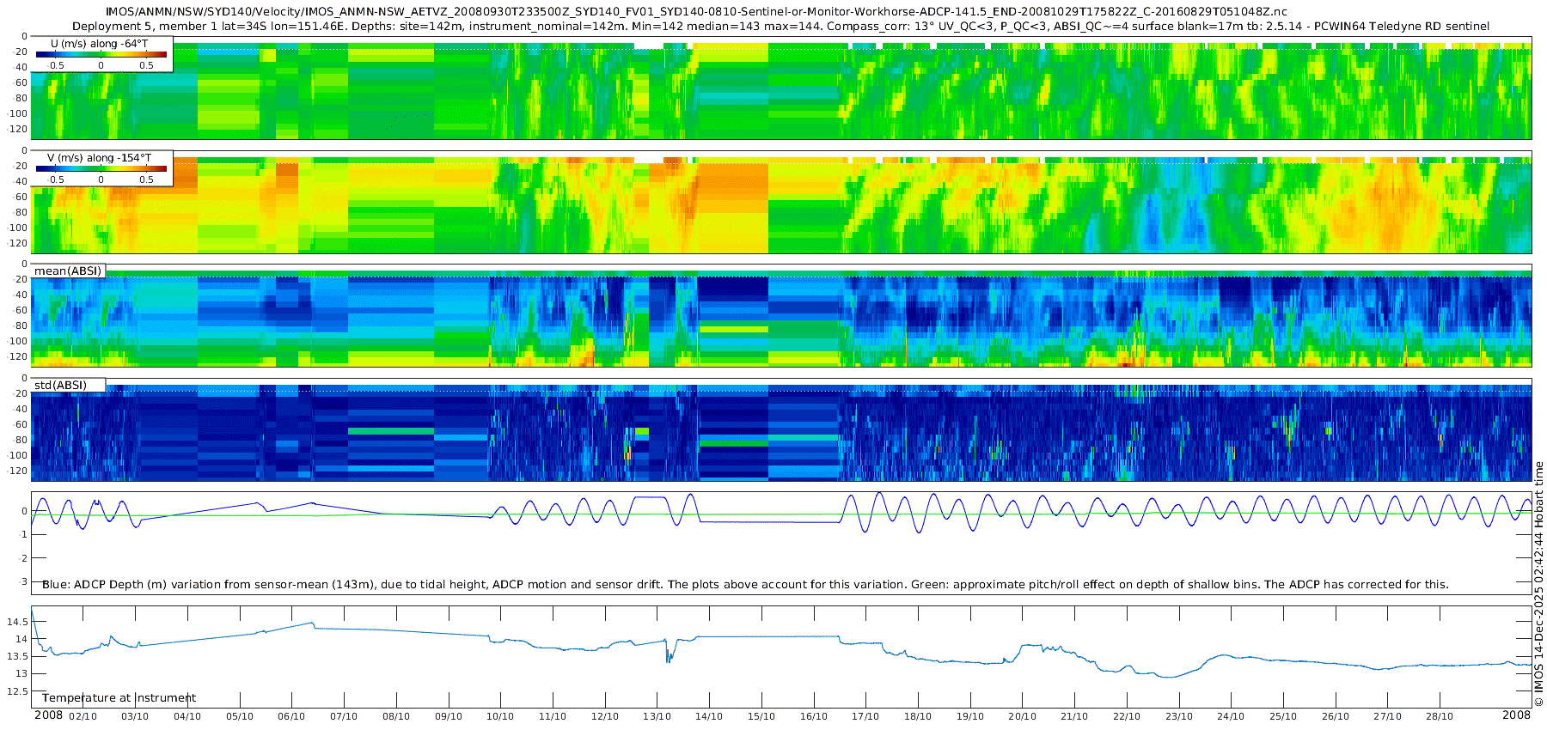The height and width of the screenshot is (730, 1547).
Task: Click the Deployment 5 metadata line
Action: (x=780, y=27)
